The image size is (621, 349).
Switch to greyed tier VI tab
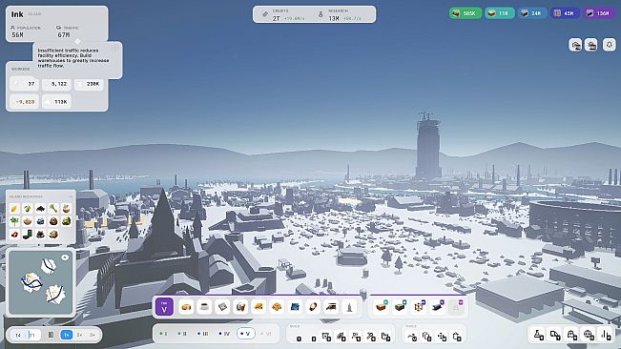(x=266, y=334)
